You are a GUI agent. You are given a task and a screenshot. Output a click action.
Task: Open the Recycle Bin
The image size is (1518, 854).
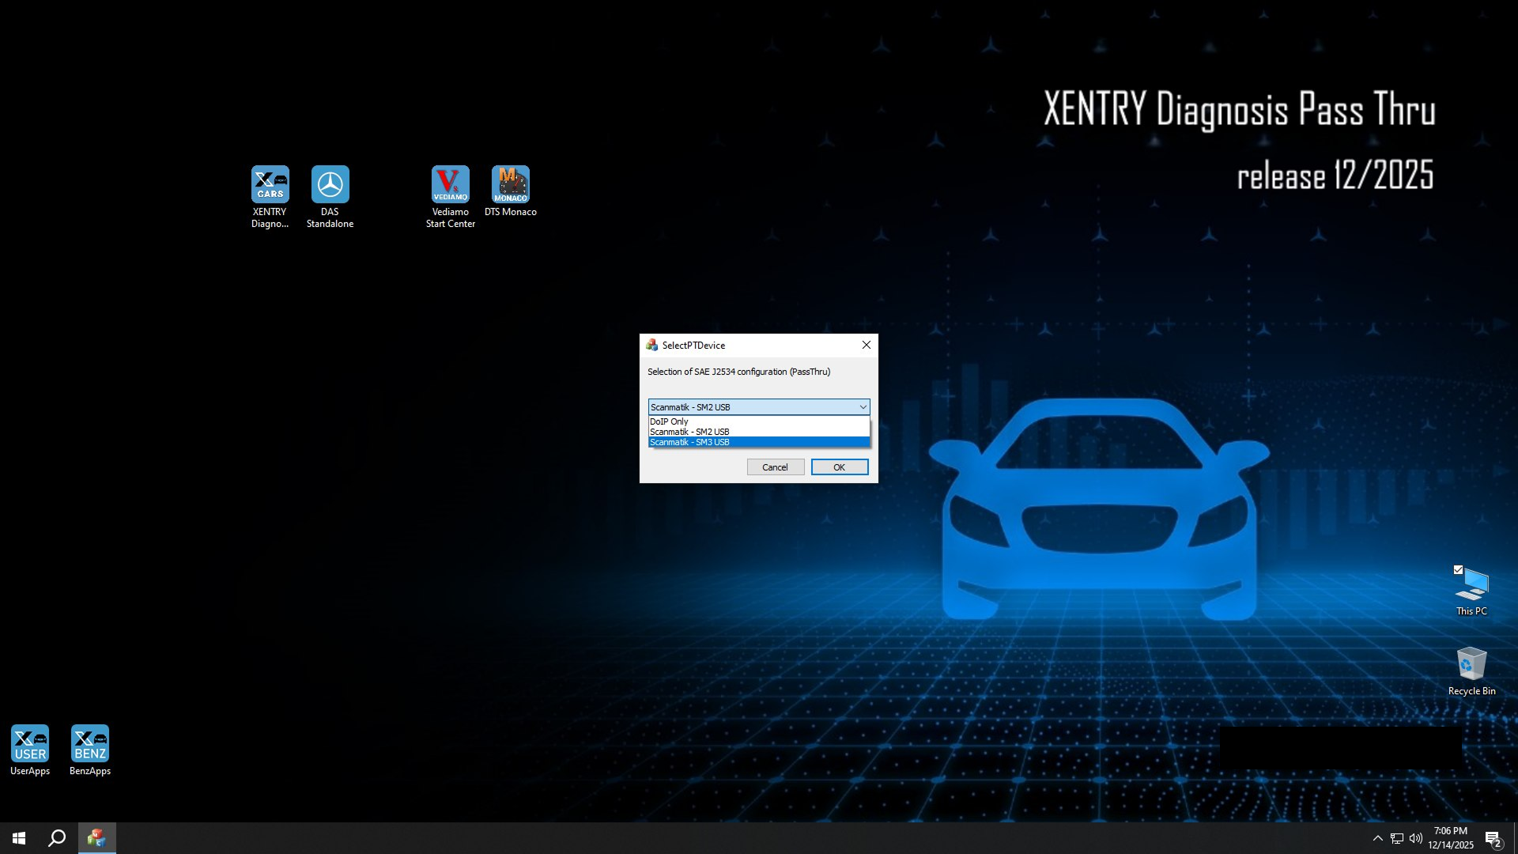[x=1471, y=664]
